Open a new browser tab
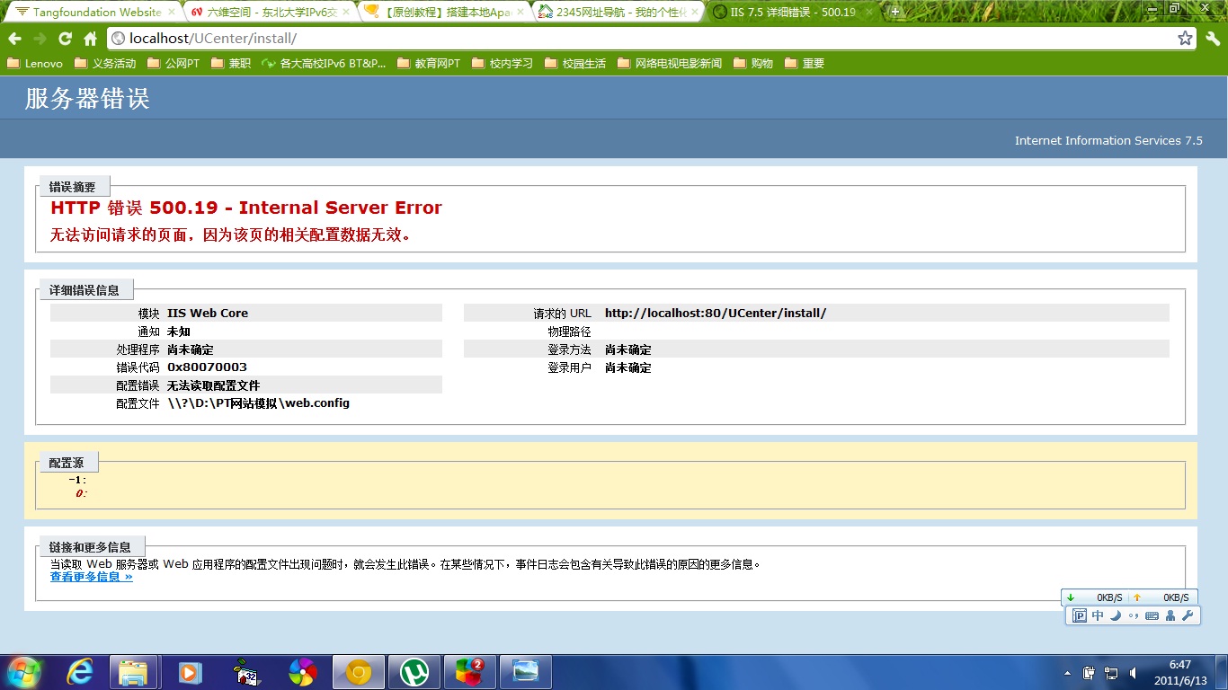Viewport: 1228px width, 690px height. [x=895, y=12]
